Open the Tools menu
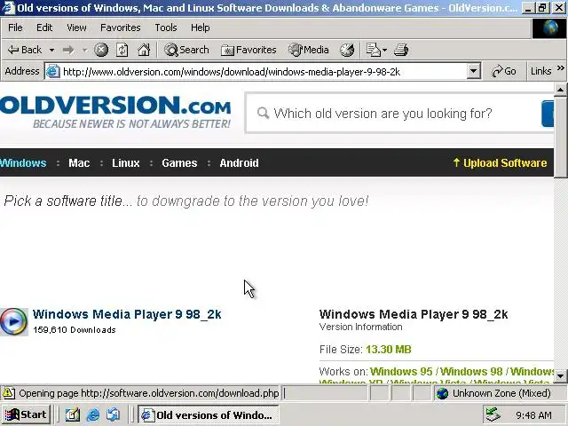 click(166, 28)
